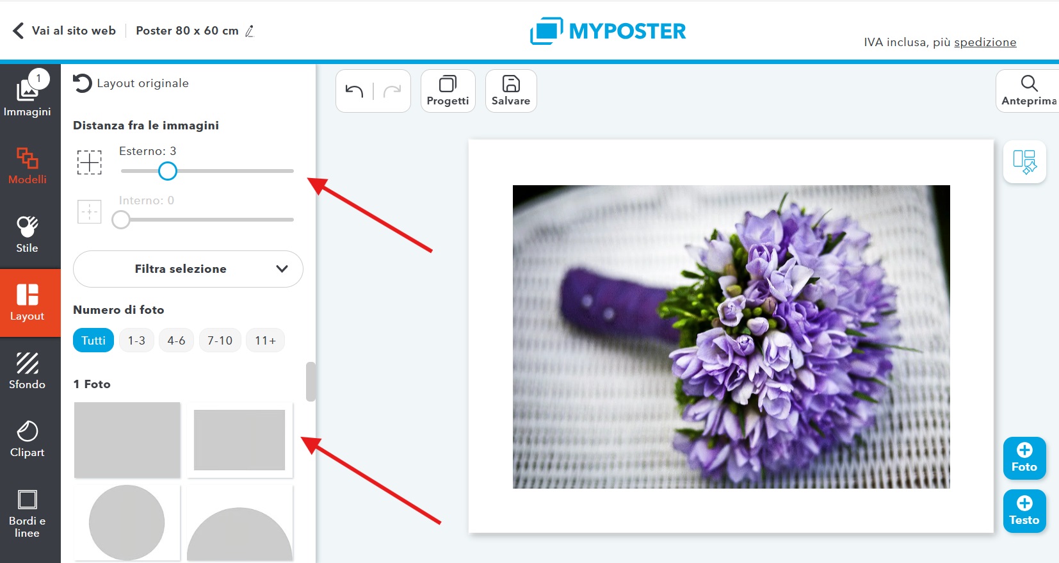Click Salvare to save the project
This screenshot has width=1059, height=563.
pyautogui.click(x=511, y=91)
